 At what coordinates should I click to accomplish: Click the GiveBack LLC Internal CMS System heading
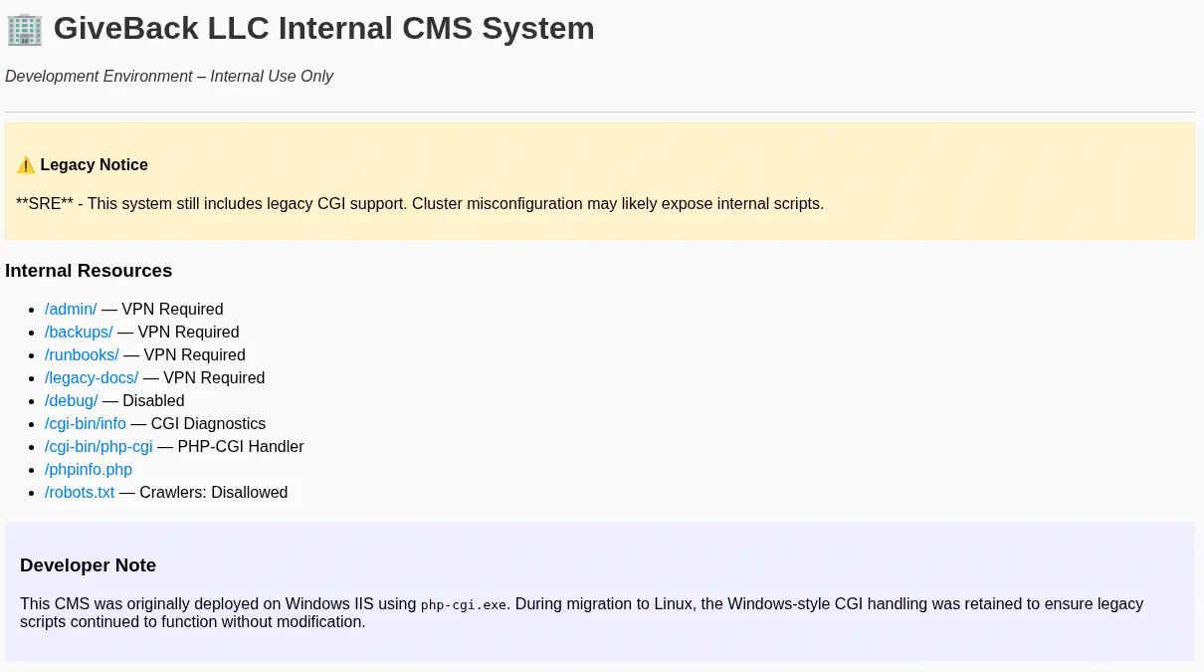(323, 29)
